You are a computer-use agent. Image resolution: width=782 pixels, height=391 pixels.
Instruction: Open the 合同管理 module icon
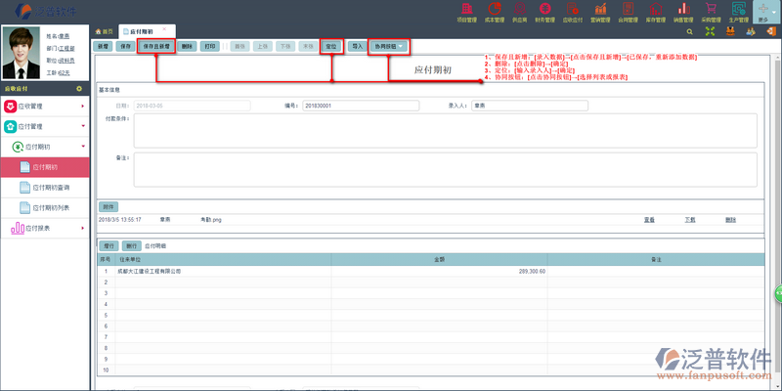tap(628, 12)
